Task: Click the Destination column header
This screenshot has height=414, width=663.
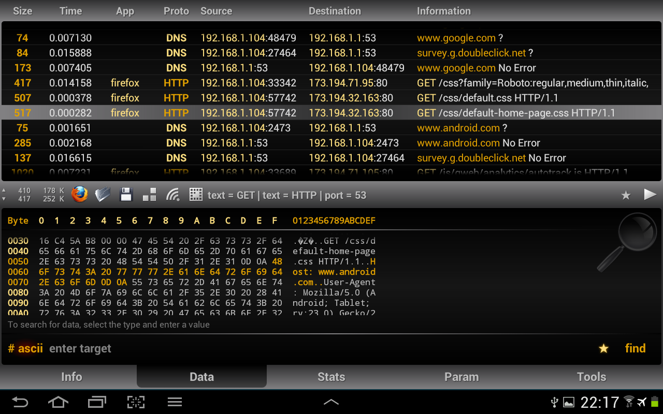Action: pos(335,11)
